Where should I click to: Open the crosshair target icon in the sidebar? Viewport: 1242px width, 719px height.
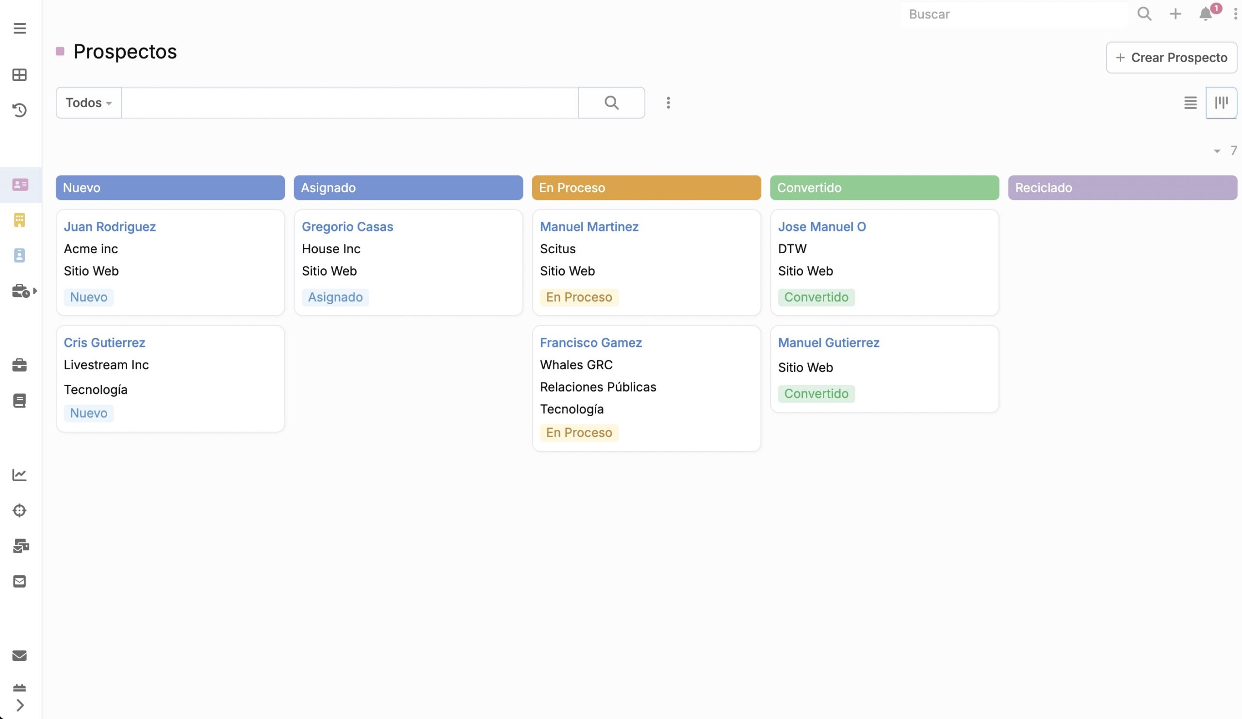point(20,510)
